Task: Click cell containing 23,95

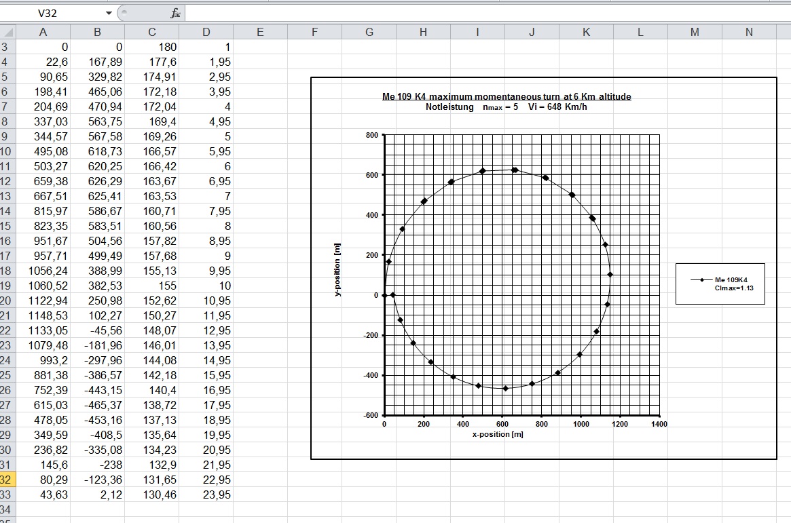Action: 206,495
